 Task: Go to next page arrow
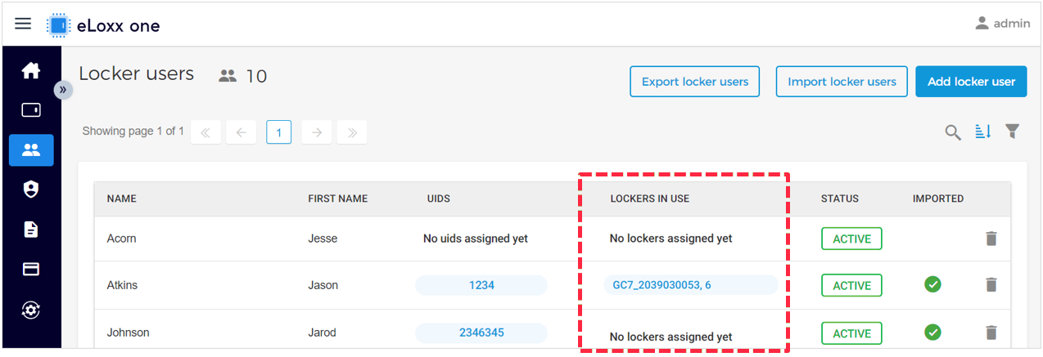[317, 132]
